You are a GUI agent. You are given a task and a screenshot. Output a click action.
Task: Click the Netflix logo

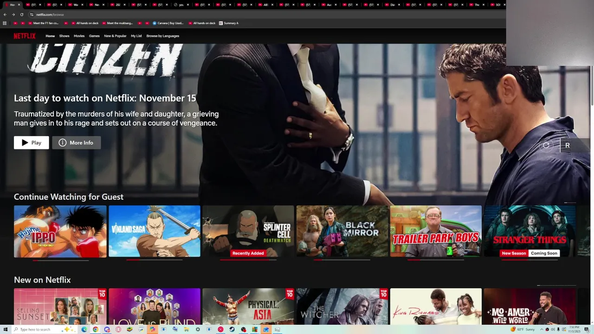pyautogui.click(x=24, y=36)
